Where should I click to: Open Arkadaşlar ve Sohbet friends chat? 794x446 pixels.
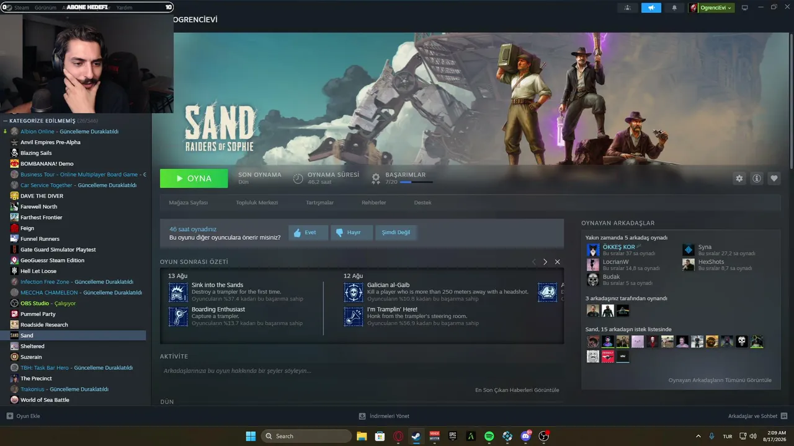tap(757, 416)
